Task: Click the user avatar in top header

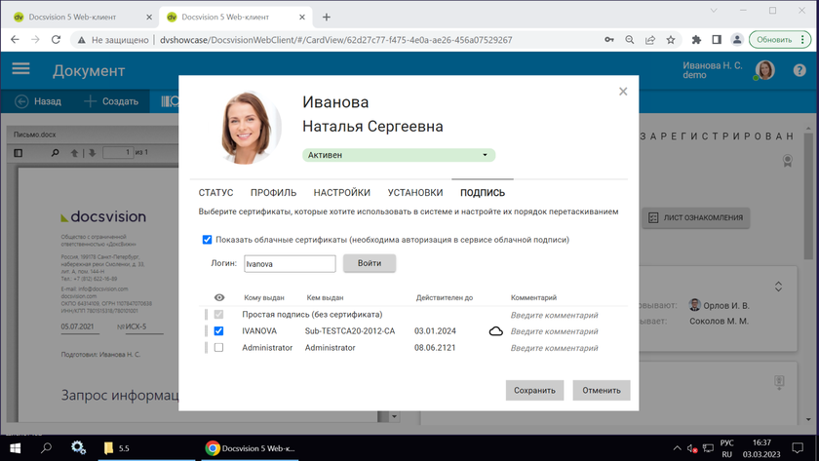Action: (765, 70)
